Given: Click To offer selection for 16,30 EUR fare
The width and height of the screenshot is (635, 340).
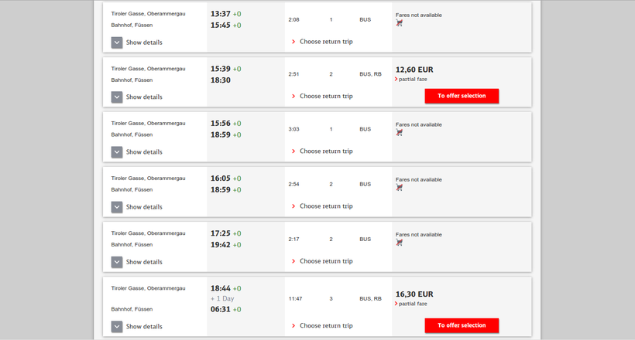Looking at the screenshot, I should pos(462,325).
